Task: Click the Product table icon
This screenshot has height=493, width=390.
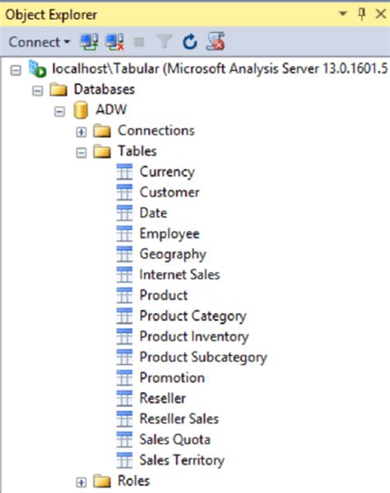Action: tap(124, 295)
